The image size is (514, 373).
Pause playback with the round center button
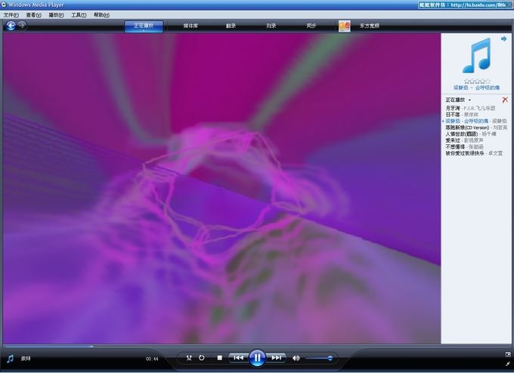tap(257, 358)
